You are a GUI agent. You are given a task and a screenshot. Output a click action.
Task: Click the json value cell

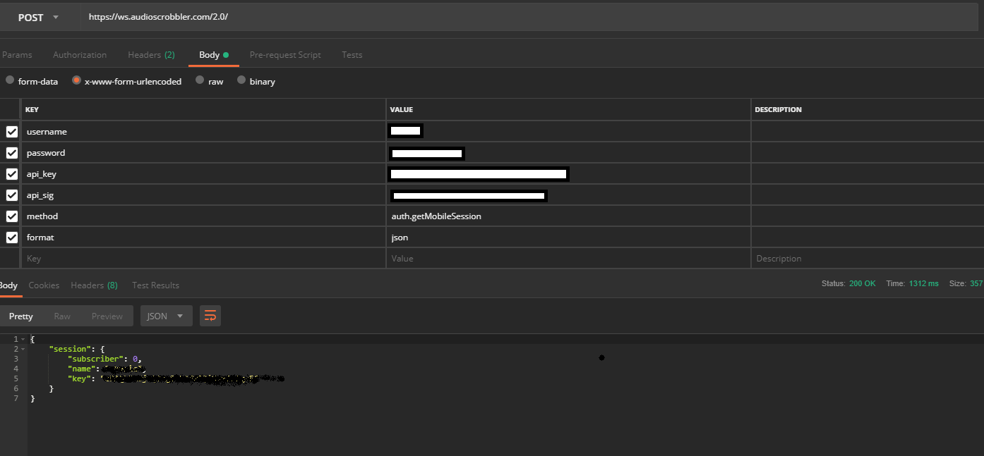point(568,238)
